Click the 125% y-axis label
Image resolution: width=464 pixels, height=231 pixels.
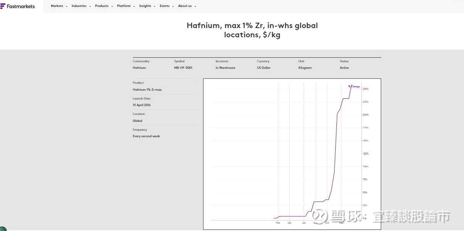pyautogui.click(x=365, y=153)
